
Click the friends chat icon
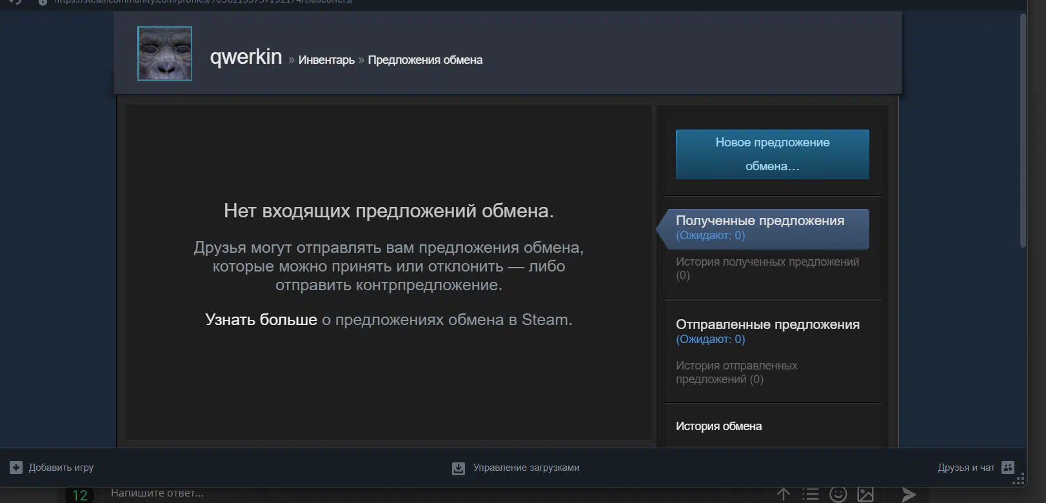point(1008,468)
